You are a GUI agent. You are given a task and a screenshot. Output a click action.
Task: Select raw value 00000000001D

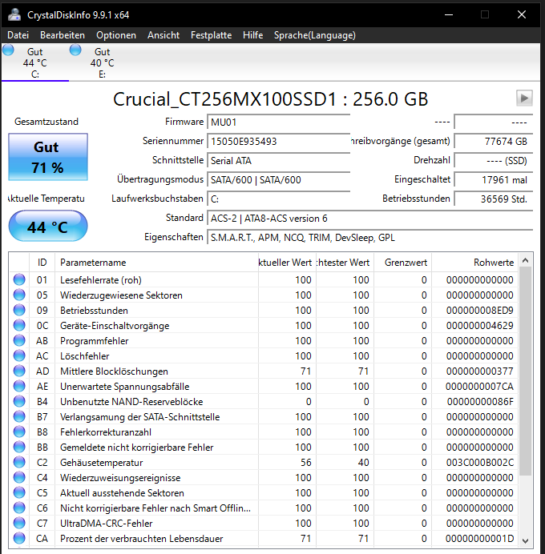[479, 539]
